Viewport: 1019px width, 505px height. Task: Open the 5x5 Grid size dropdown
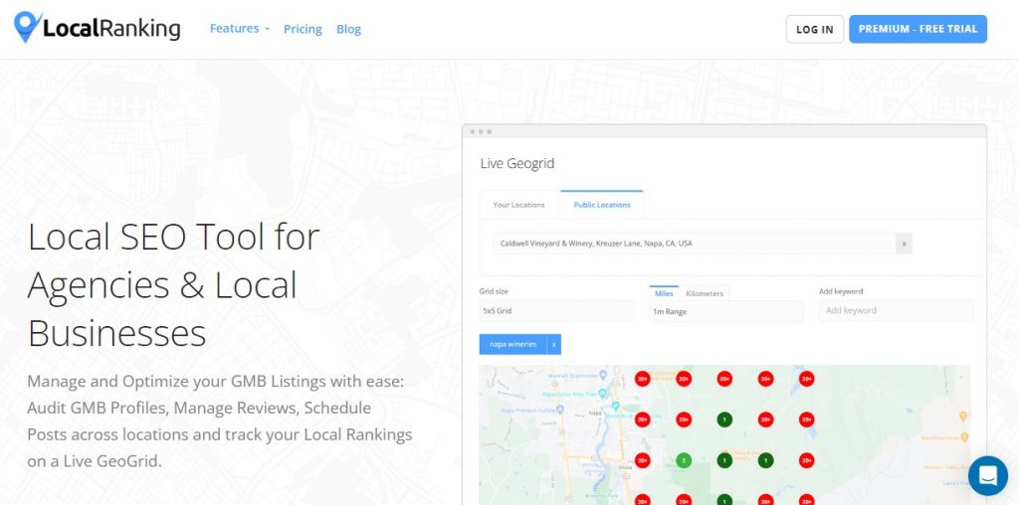555,311
